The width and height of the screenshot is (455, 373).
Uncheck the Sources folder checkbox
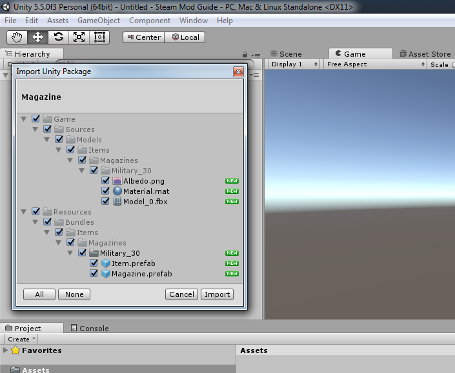[x=47, y=129]
